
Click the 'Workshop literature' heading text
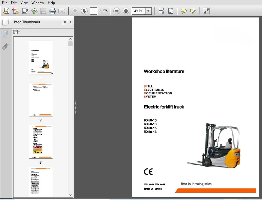(164, 72)
